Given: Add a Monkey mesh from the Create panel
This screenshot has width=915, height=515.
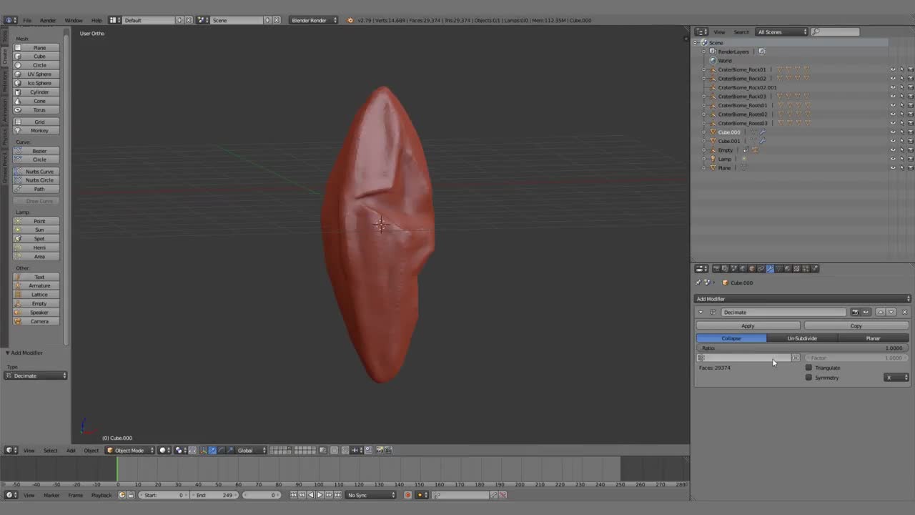Looking at the screenshot, I should click(39, 130).
